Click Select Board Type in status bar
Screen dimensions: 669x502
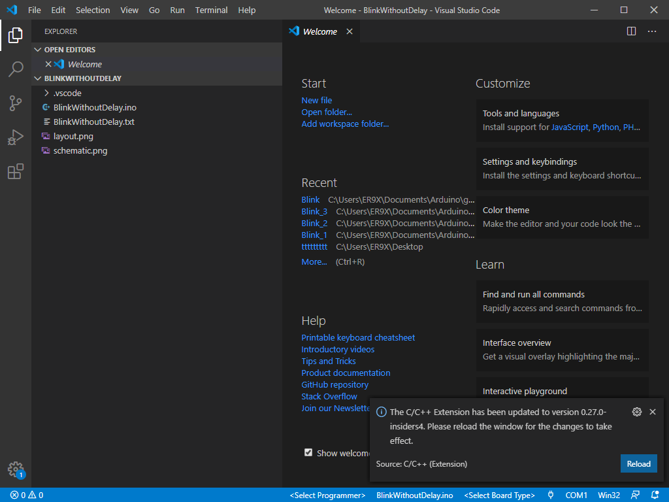click(499, 495)
